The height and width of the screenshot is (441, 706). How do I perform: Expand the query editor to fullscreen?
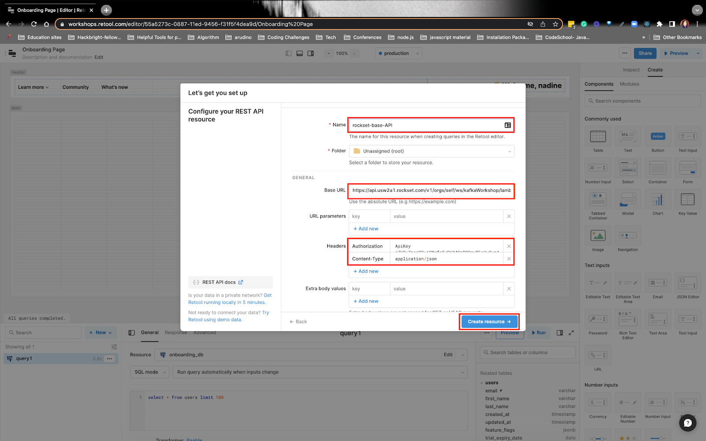[x=571, y=333]
